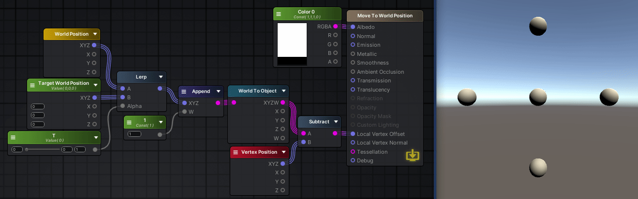The width and height of the screenshot is (638, 199).
Task: Click the Color 0 A output port
Action: click(336, 62)
